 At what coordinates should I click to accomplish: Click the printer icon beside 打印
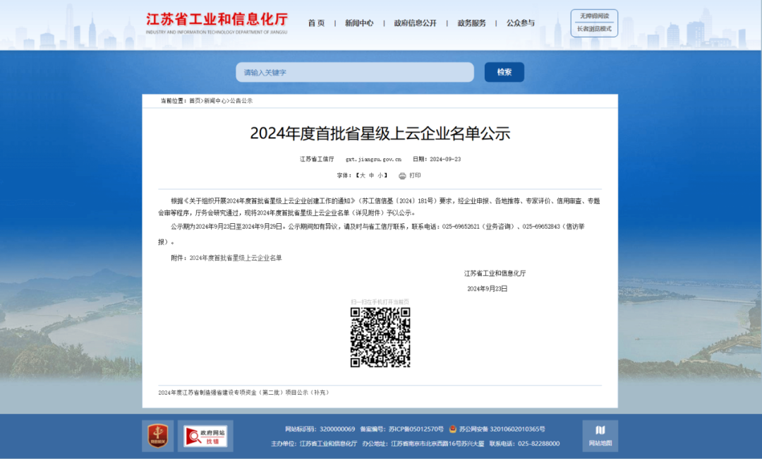point(402,176)
